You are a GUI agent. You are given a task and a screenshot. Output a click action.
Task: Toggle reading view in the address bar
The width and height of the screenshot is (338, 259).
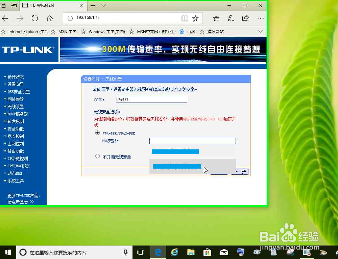coord(184,18)
